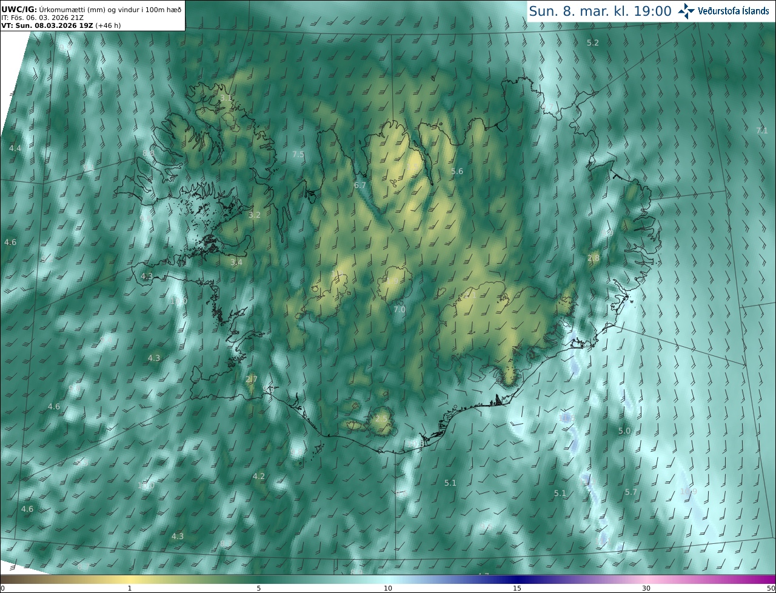Click the '3.4' value on the map
The image size is (776, 593).
point(236,262)
